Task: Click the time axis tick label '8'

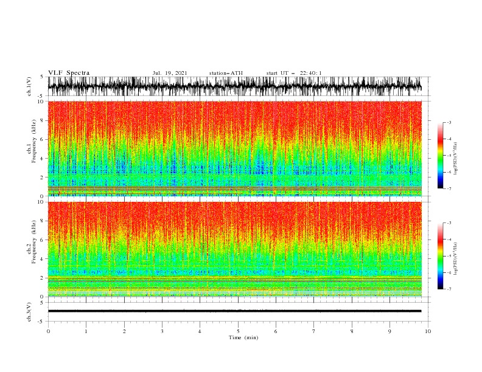Action: 352,331
